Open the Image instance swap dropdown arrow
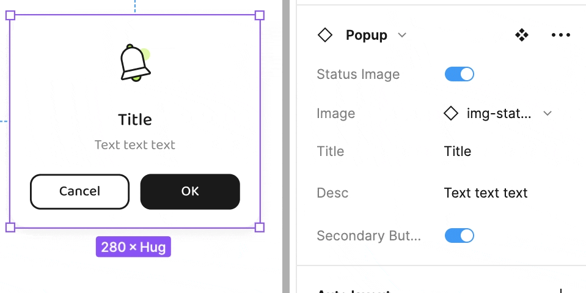Image resolution: width=586 pixels, height=293 pixels. coord(548,113)
